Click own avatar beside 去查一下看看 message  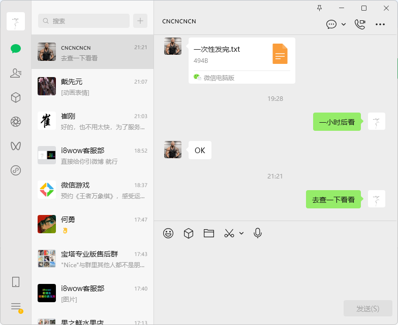pyautogui.click(x=377, y=199)
